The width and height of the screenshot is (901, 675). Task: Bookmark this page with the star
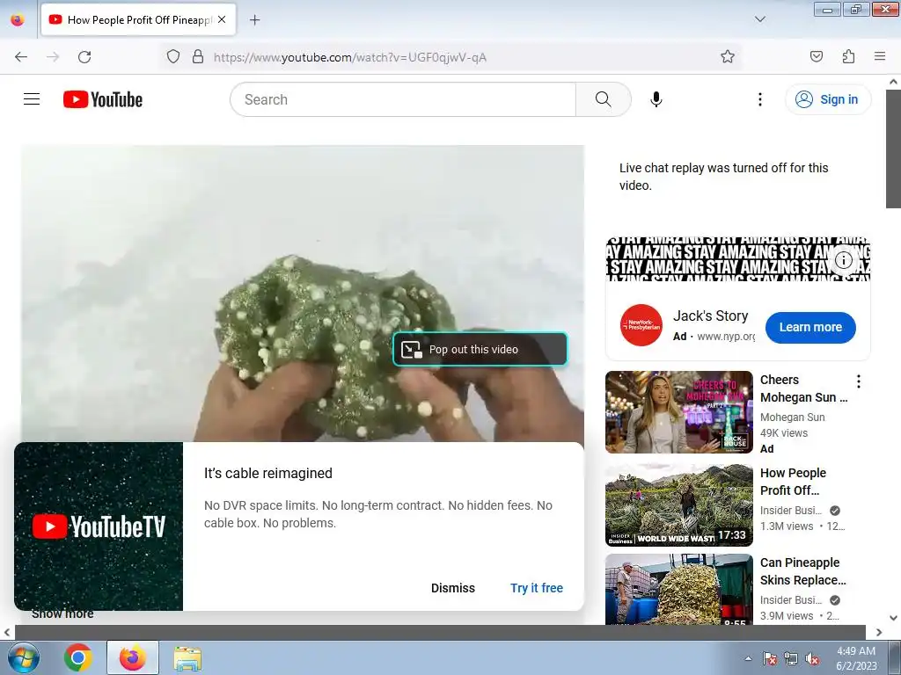728,57
